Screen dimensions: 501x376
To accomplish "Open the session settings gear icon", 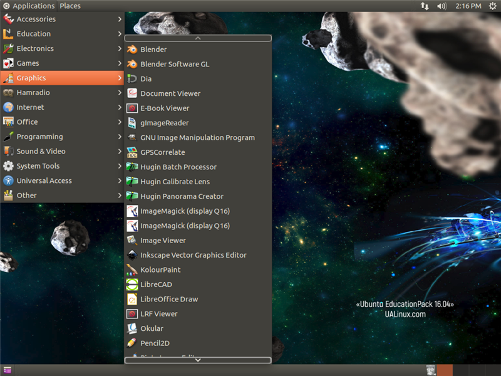I will tap(492, 6).
